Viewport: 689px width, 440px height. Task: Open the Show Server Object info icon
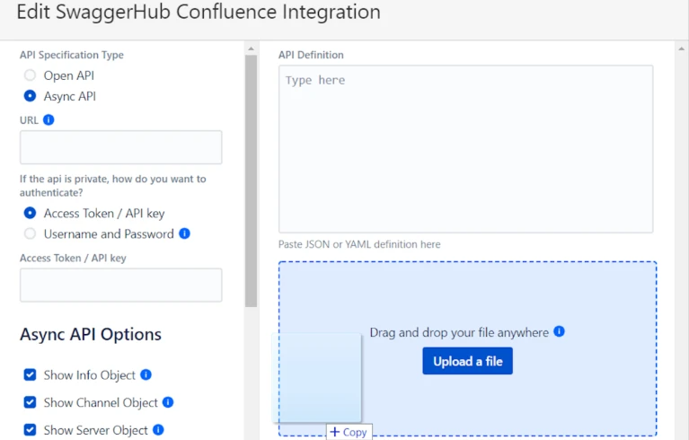(158, 430)
